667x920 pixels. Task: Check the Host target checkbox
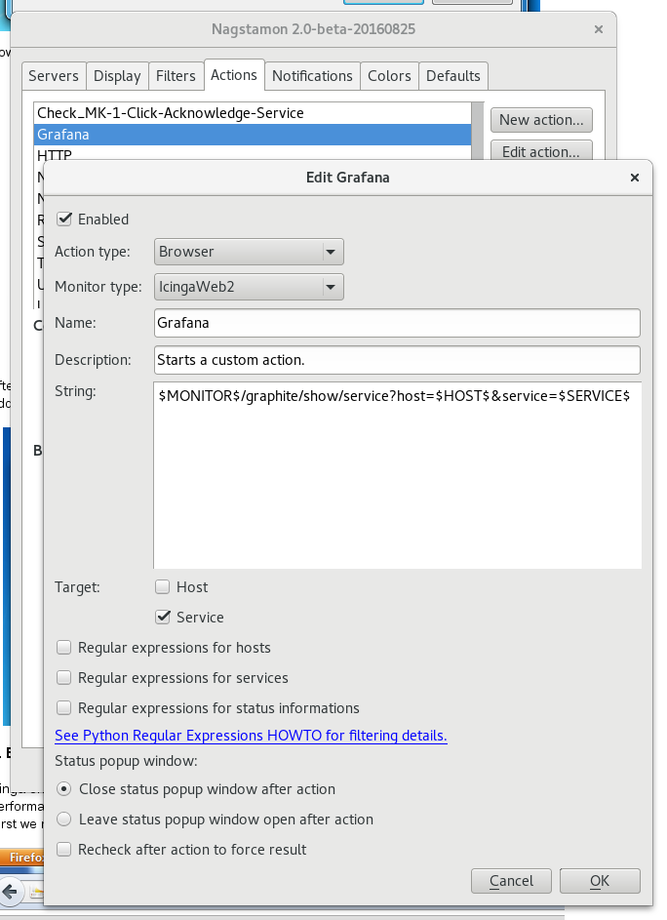(163, 586)
